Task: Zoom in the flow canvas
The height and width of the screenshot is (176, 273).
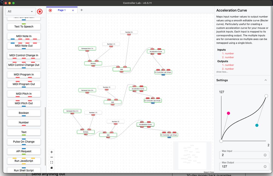Action: (x=52, y=152)
